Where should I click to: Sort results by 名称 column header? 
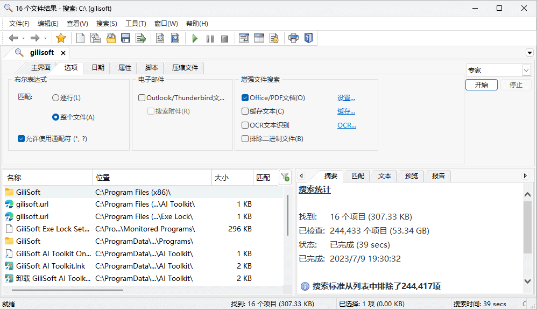pos(48,178)
